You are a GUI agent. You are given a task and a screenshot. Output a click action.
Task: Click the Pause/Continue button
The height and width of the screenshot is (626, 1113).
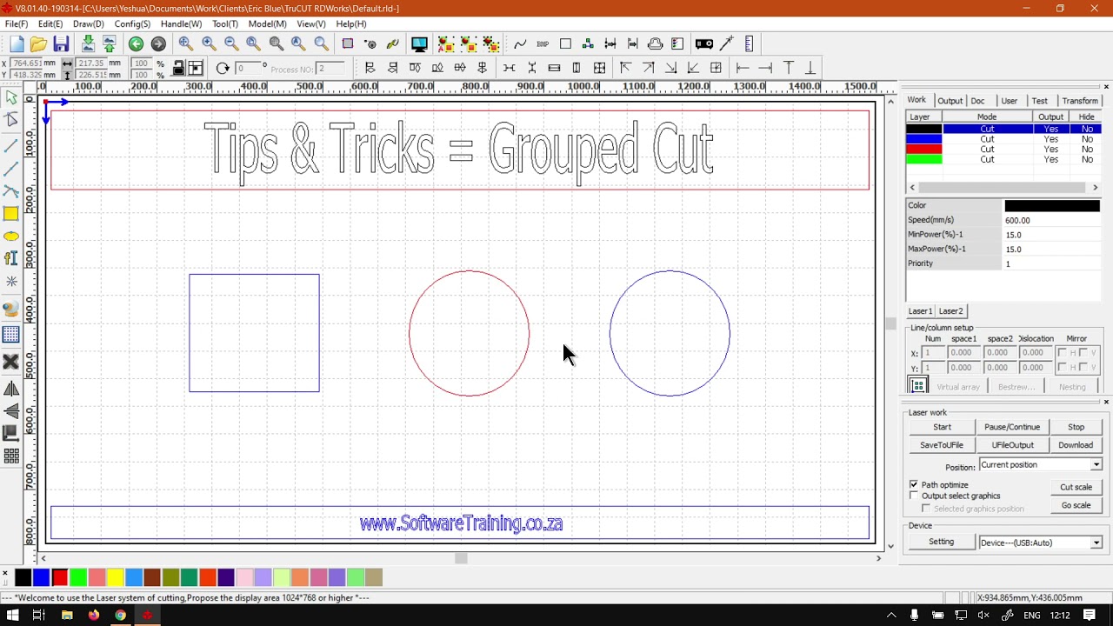1012,427
